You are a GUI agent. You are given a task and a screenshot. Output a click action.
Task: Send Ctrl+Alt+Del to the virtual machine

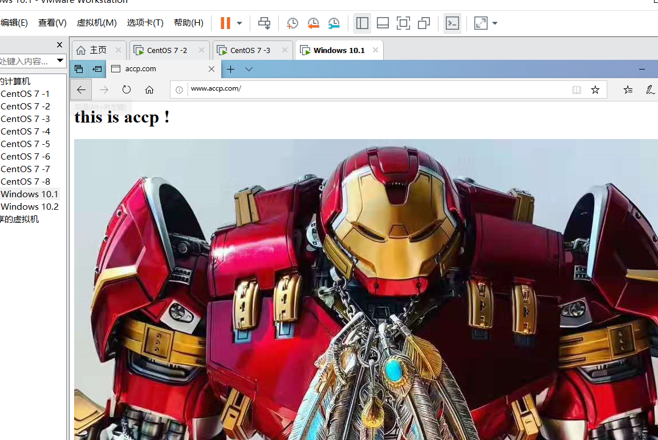tap(264, 23)
